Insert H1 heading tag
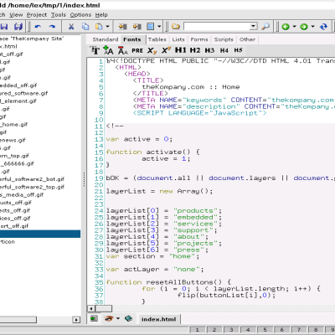 click(x=180, y=50)
